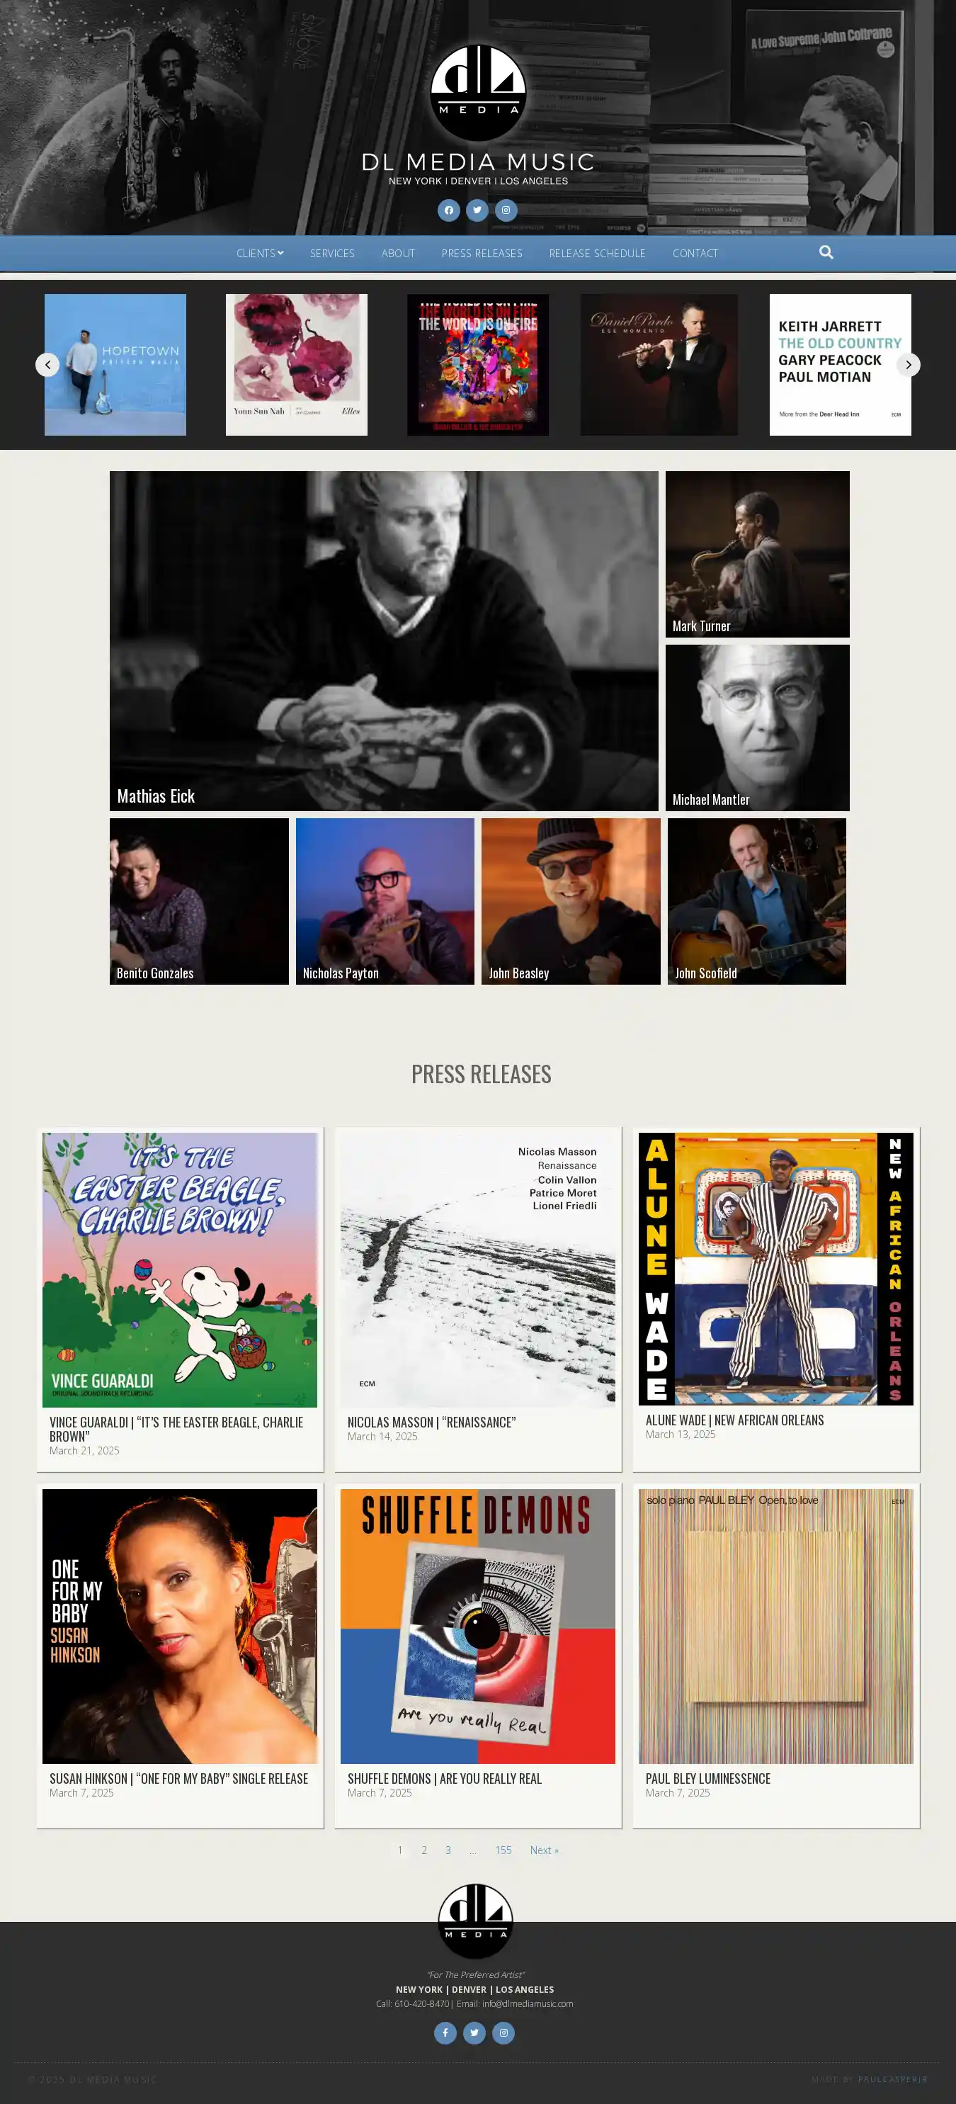The width and height of the screenshot is (956, 2104).
Task: Open the Alune Wade New African Orleans release
Action: [x=775, y=1299]
